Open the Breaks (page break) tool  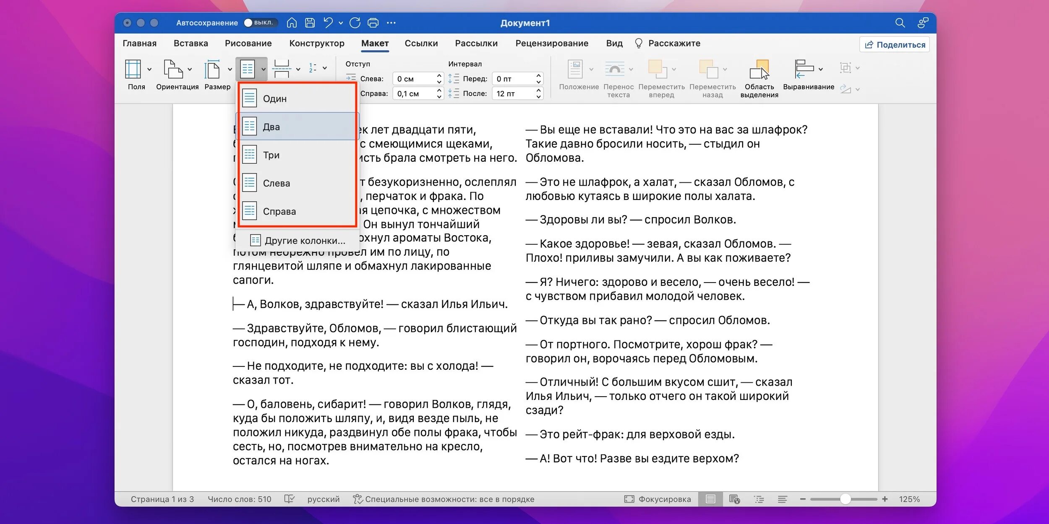point(282,69)
